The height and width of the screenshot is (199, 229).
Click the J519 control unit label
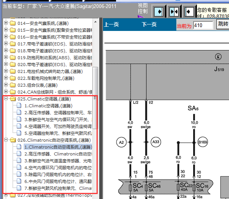(219, 69)
